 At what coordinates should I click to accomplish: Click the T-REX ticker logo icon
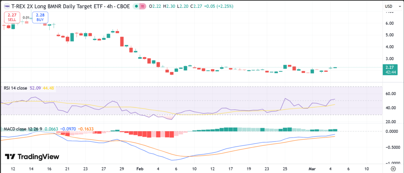point(7,6)
